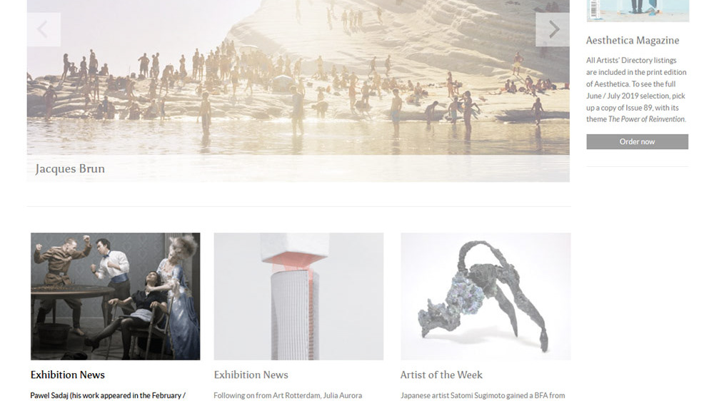This screenshot has height=401, width=714.
Task: Open the Pawel Sadaj fight scene thumbnail
Action: (115, 296)
